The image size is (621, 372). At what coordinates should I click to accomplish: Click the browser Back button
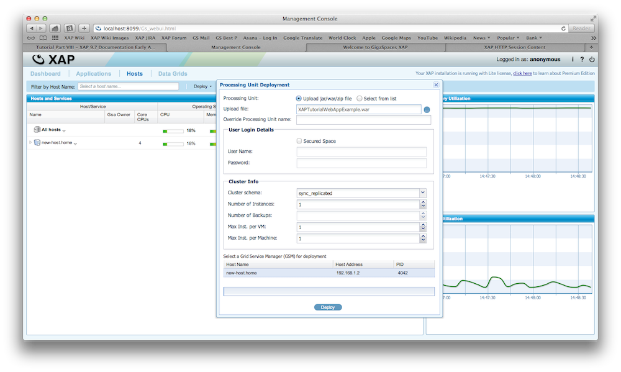(x=31, y=29)
